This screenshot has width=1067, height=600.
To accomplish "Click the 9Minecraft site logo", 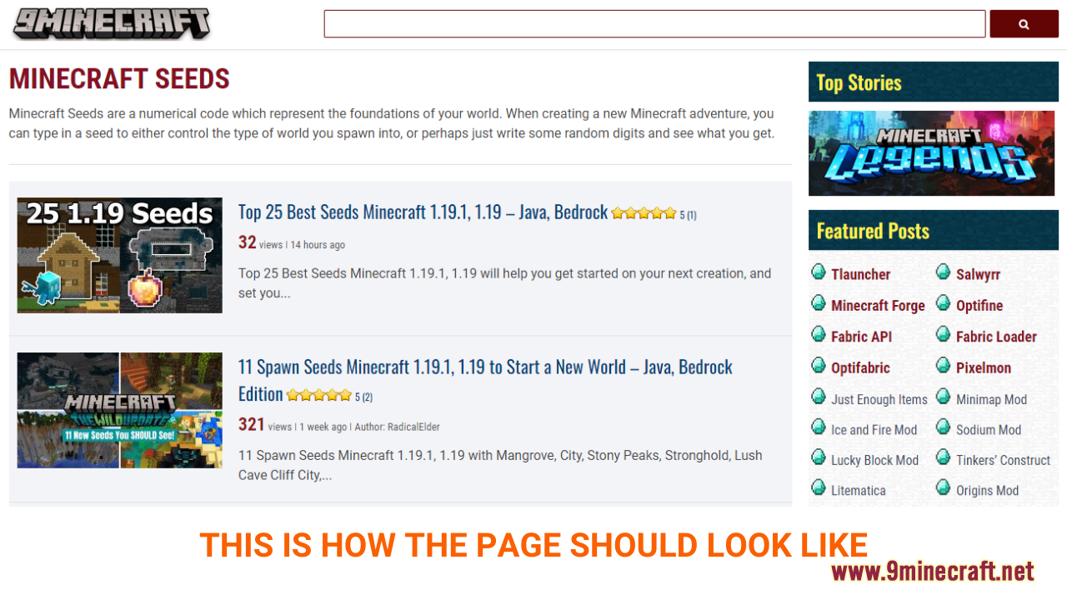I will [111, 23].
